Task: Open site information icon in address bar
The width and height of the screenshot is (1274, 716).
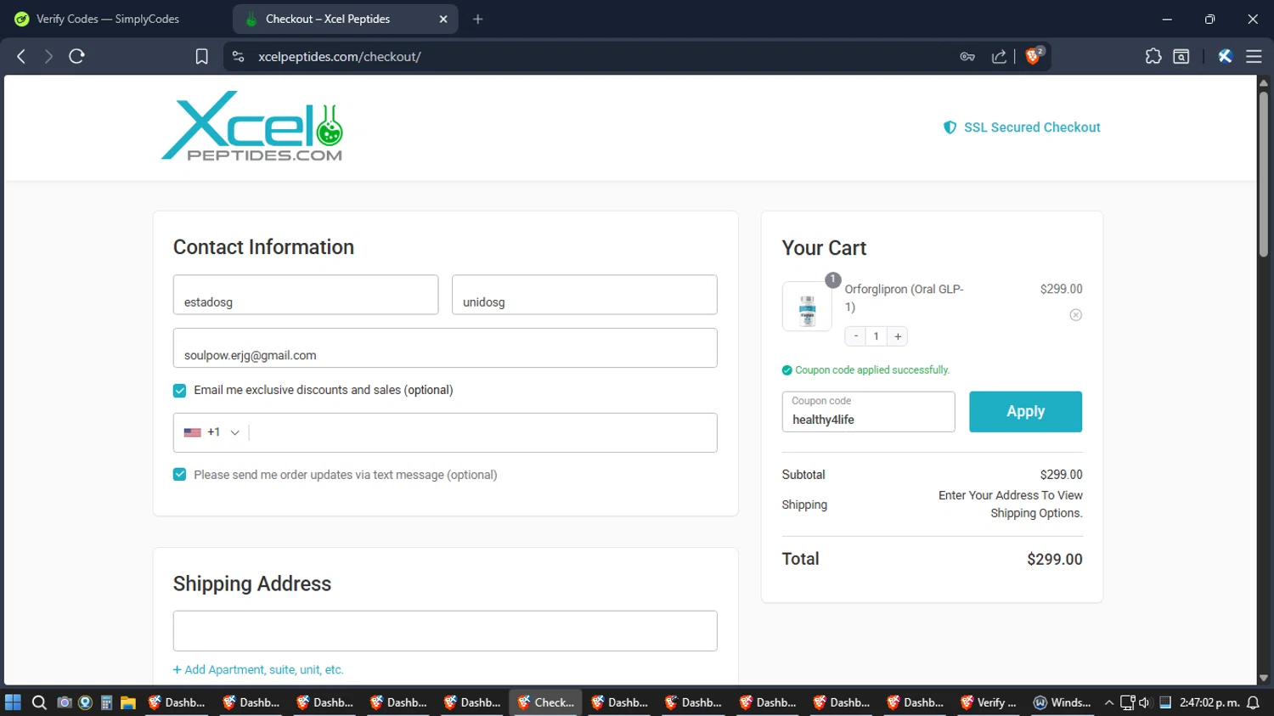Action: [x=238, y=56]
